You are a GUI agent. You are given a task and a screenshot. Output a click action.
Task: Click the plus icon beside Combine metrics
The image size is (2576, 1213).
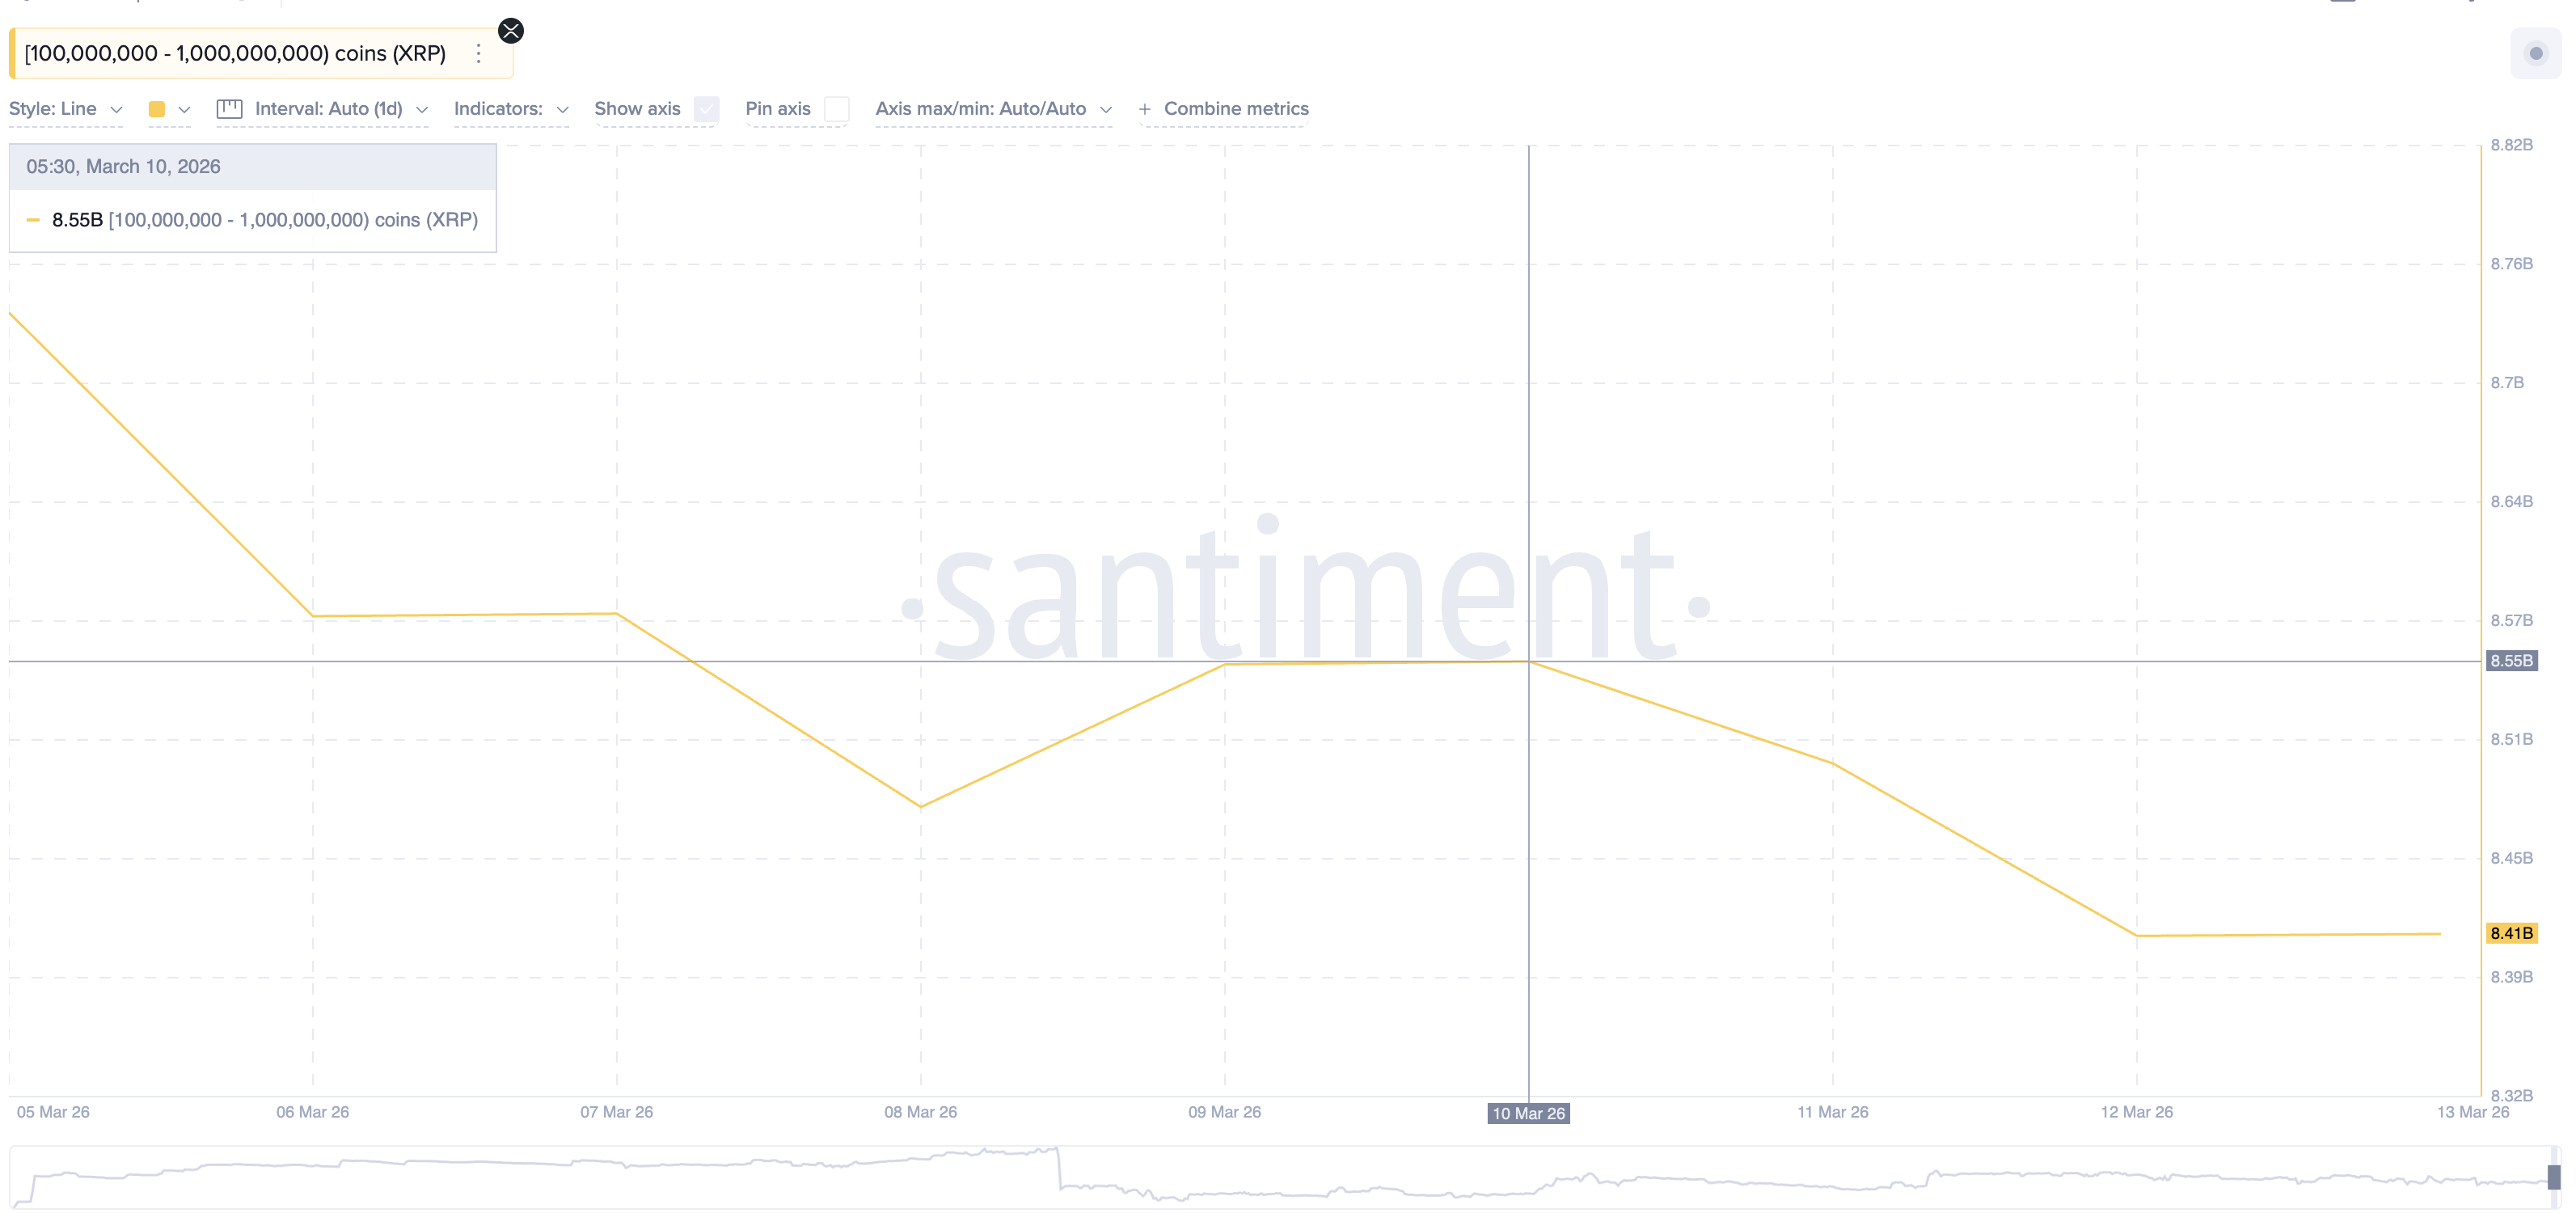click(x=1144, y=109)
